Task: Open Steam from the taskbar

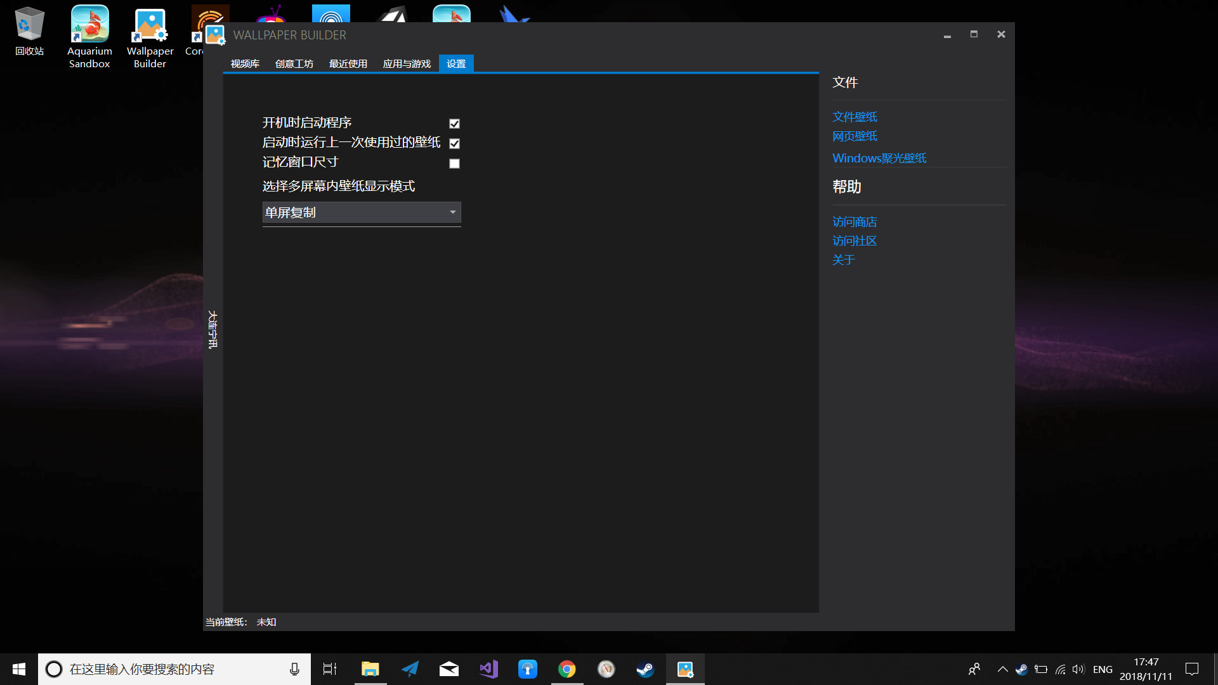Action: click(x=646, y=669)
